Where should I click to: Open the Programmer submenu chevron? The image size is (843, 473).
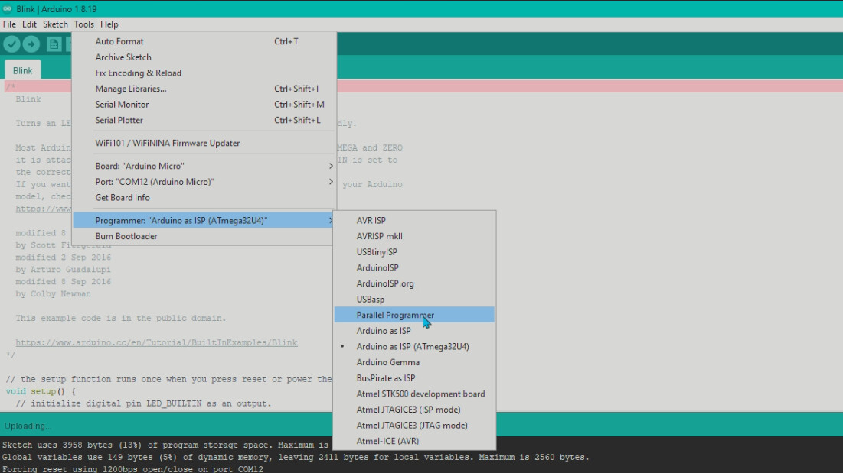pyautogui.click(x=331, y=220)
